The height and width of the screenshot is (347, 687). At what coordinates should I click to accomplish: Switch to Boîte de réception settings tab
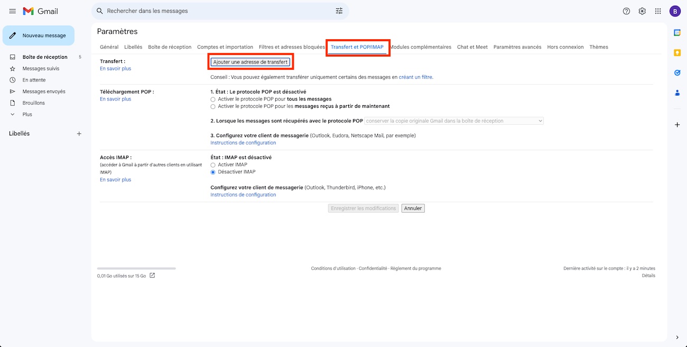point(170,47)
